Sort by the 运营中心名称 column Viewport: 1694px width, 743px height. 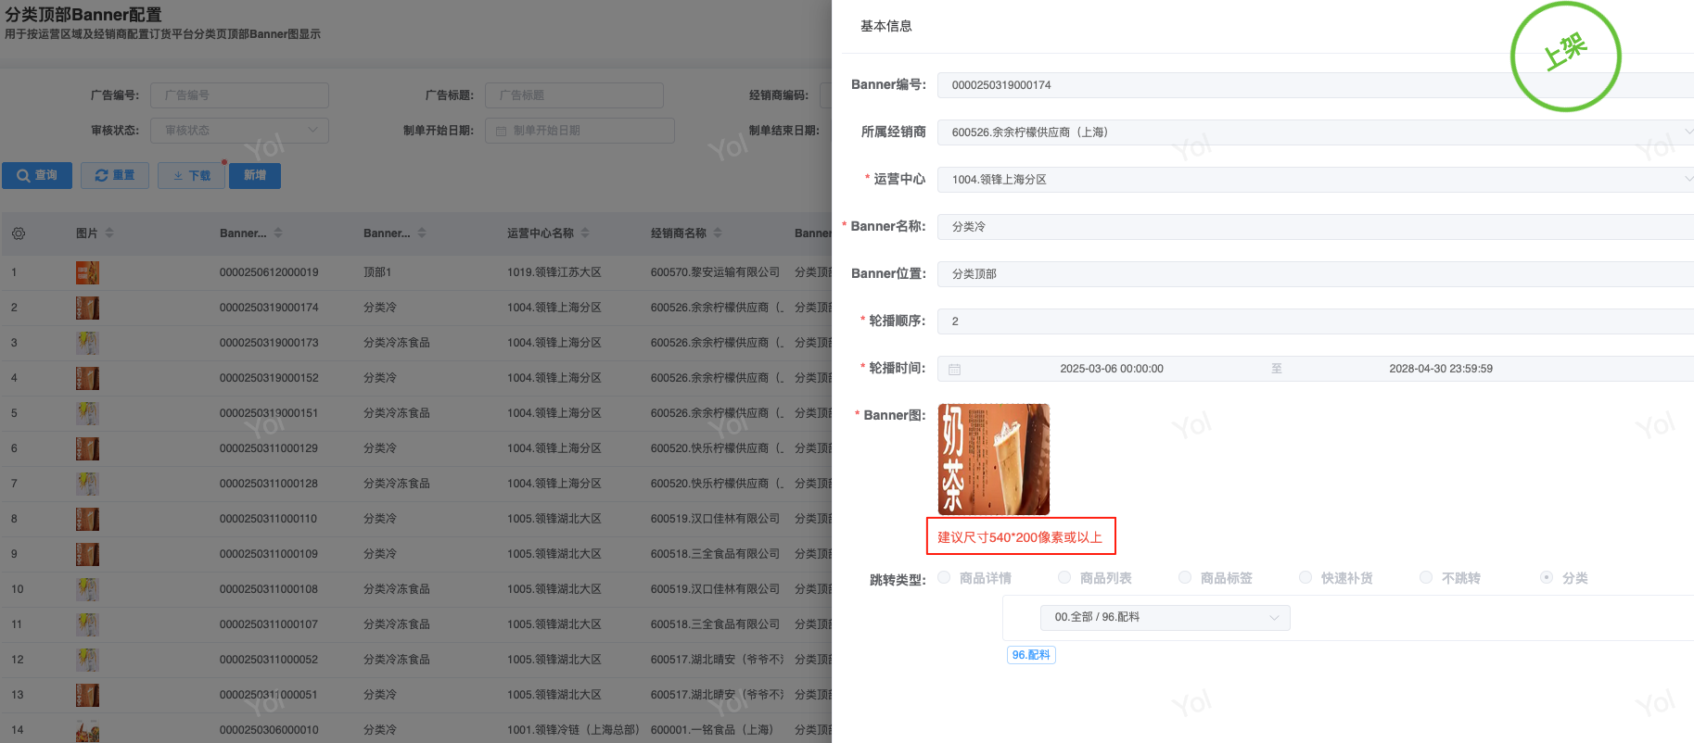point(585,233)
